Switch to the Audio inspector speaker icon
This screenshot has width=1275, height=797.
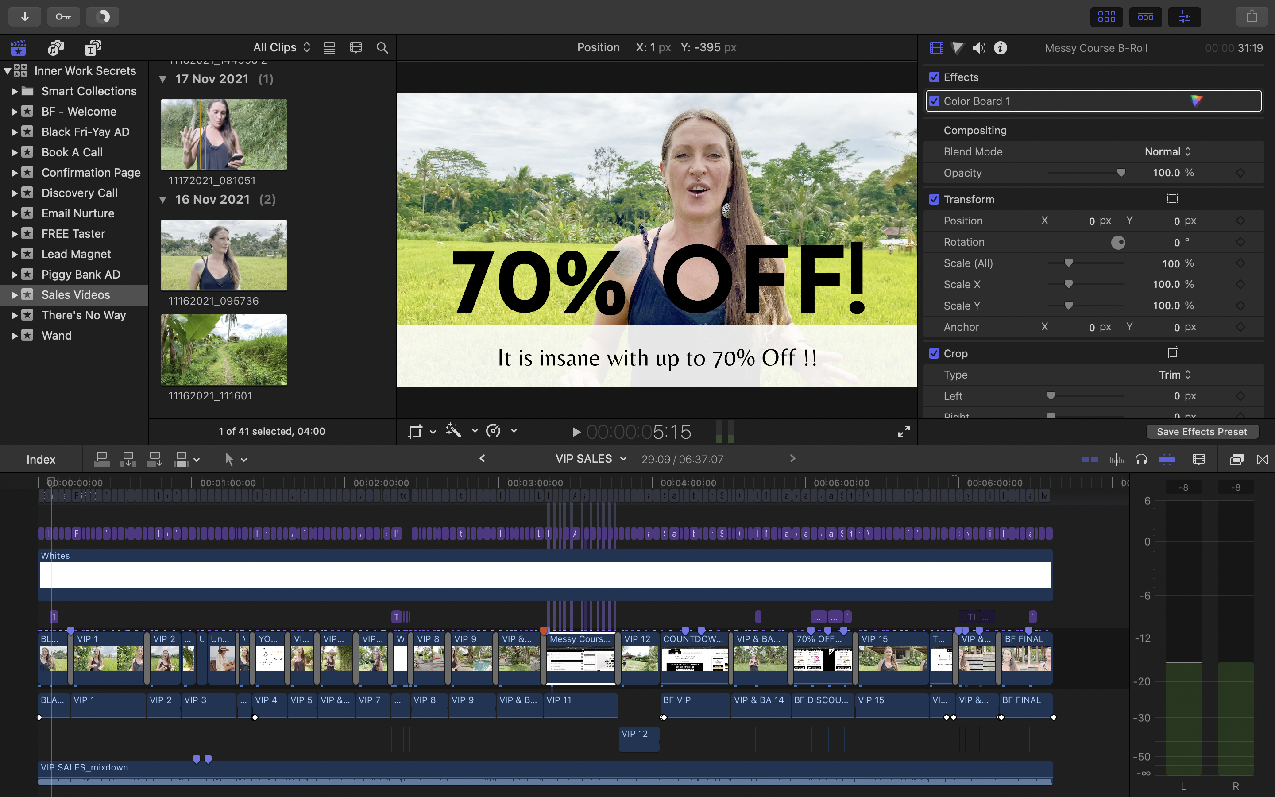pyautogui.click(x=978, y=48)
